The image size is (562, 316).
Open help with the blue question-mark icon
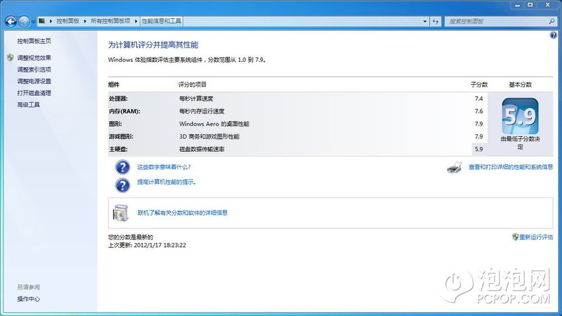[554, 35]
